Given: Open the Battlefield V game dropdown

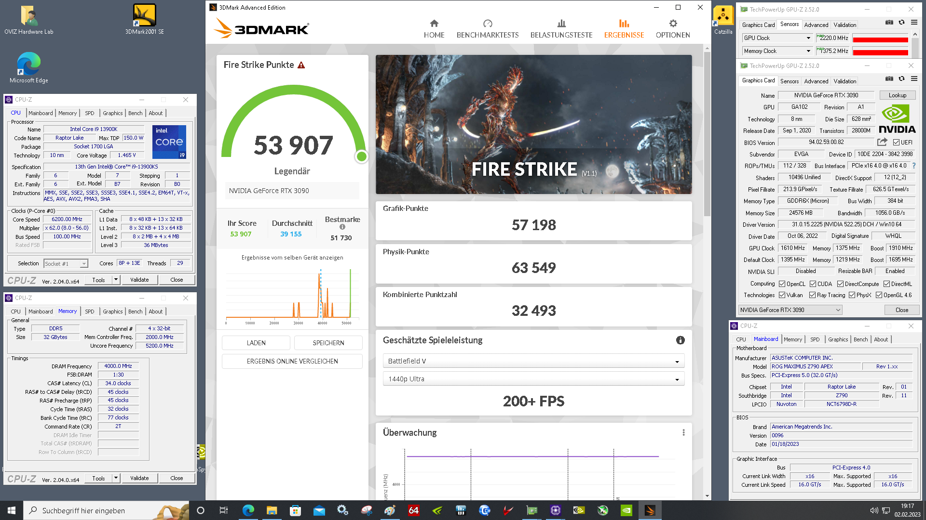Looking at the screenshot, I should click(x=533, y=361).
